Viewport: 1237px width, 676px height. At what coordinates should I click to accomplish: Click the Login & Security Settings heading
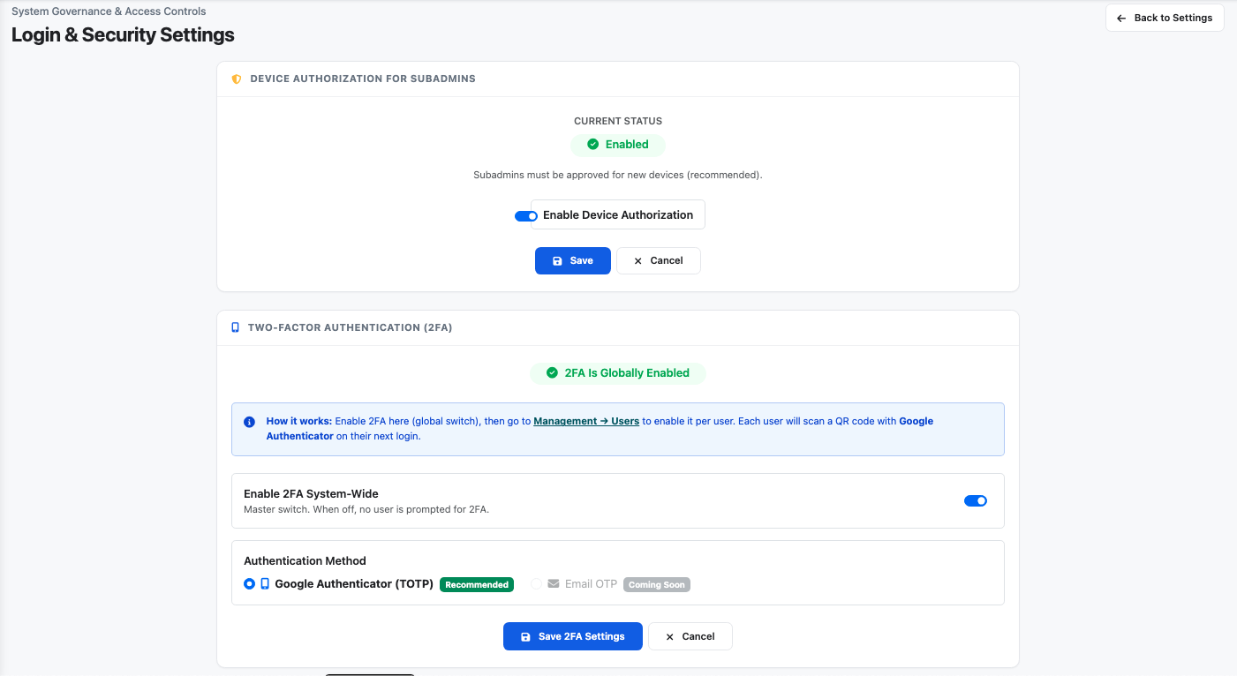[x=123, y=35]
